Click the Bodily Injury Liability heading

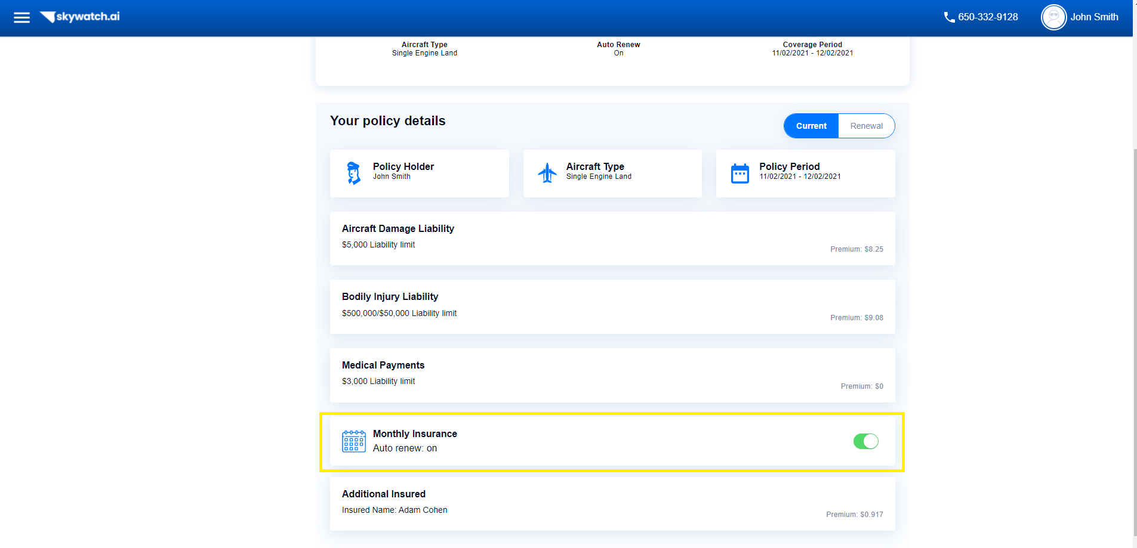390,296
